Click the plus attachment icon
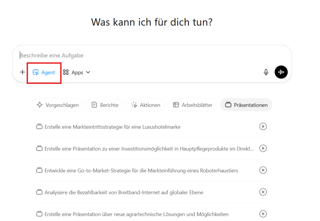Viewport: 320px width, 221px height. tap(22, 72)
